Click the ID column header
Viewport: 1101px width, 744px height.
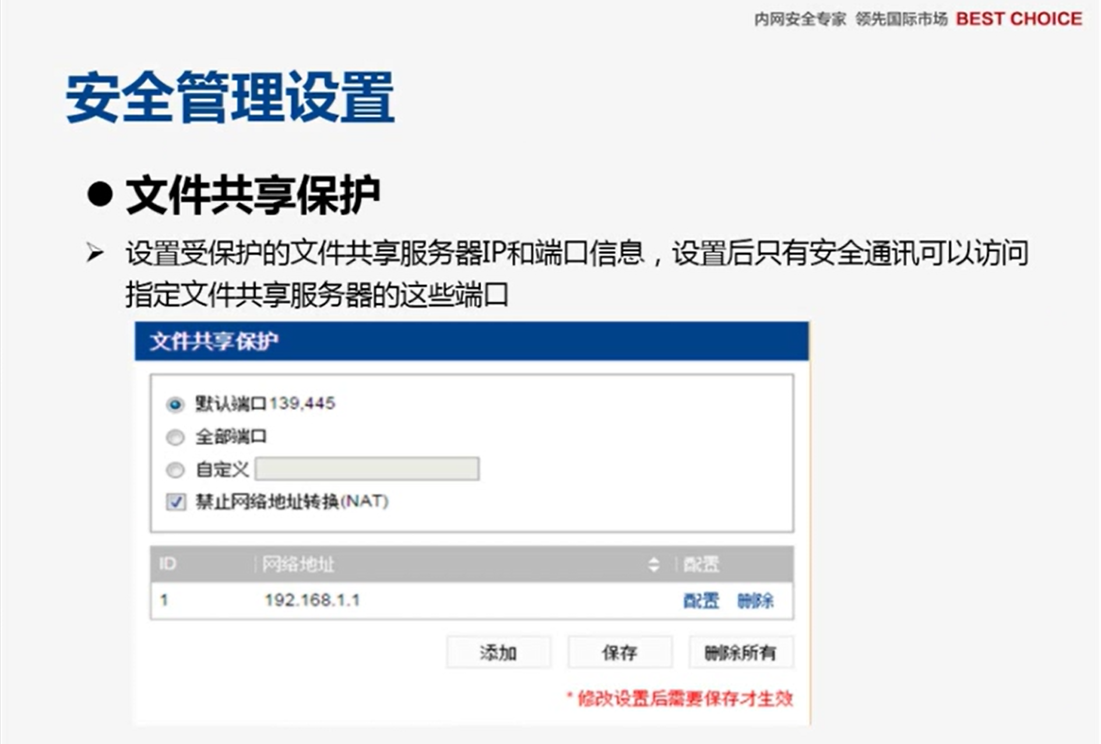(x=168, y=564)
